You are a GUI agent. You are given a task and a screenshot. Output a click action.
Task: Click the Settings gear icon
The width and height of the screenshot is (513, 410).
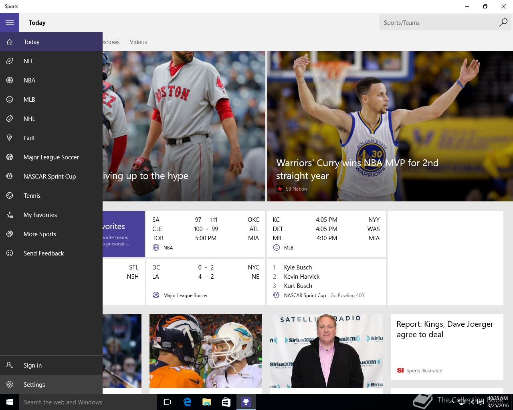[x=10, y=385]
